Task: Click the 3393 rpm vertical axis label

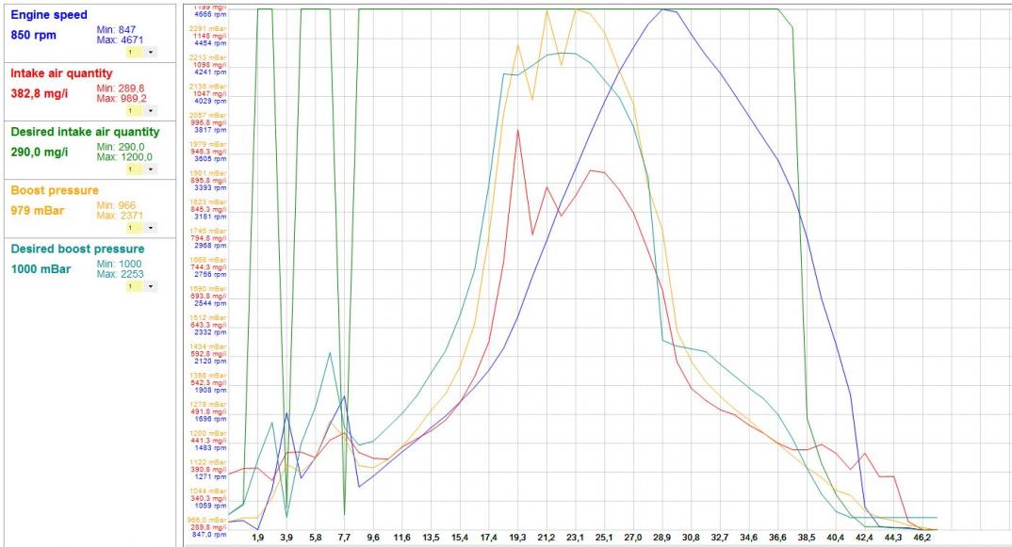Action: pos(210,187)
